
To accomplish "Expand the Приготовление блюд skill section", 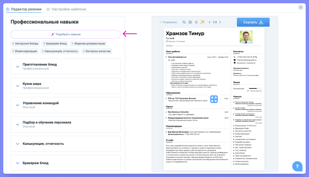I will (18, 66).
